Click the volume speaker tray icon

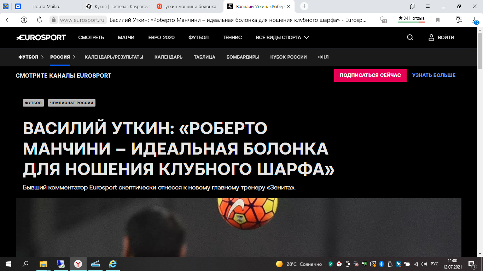click(x=424, y=264)
